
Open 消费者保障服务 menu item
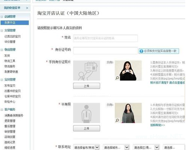click(14, 116)
